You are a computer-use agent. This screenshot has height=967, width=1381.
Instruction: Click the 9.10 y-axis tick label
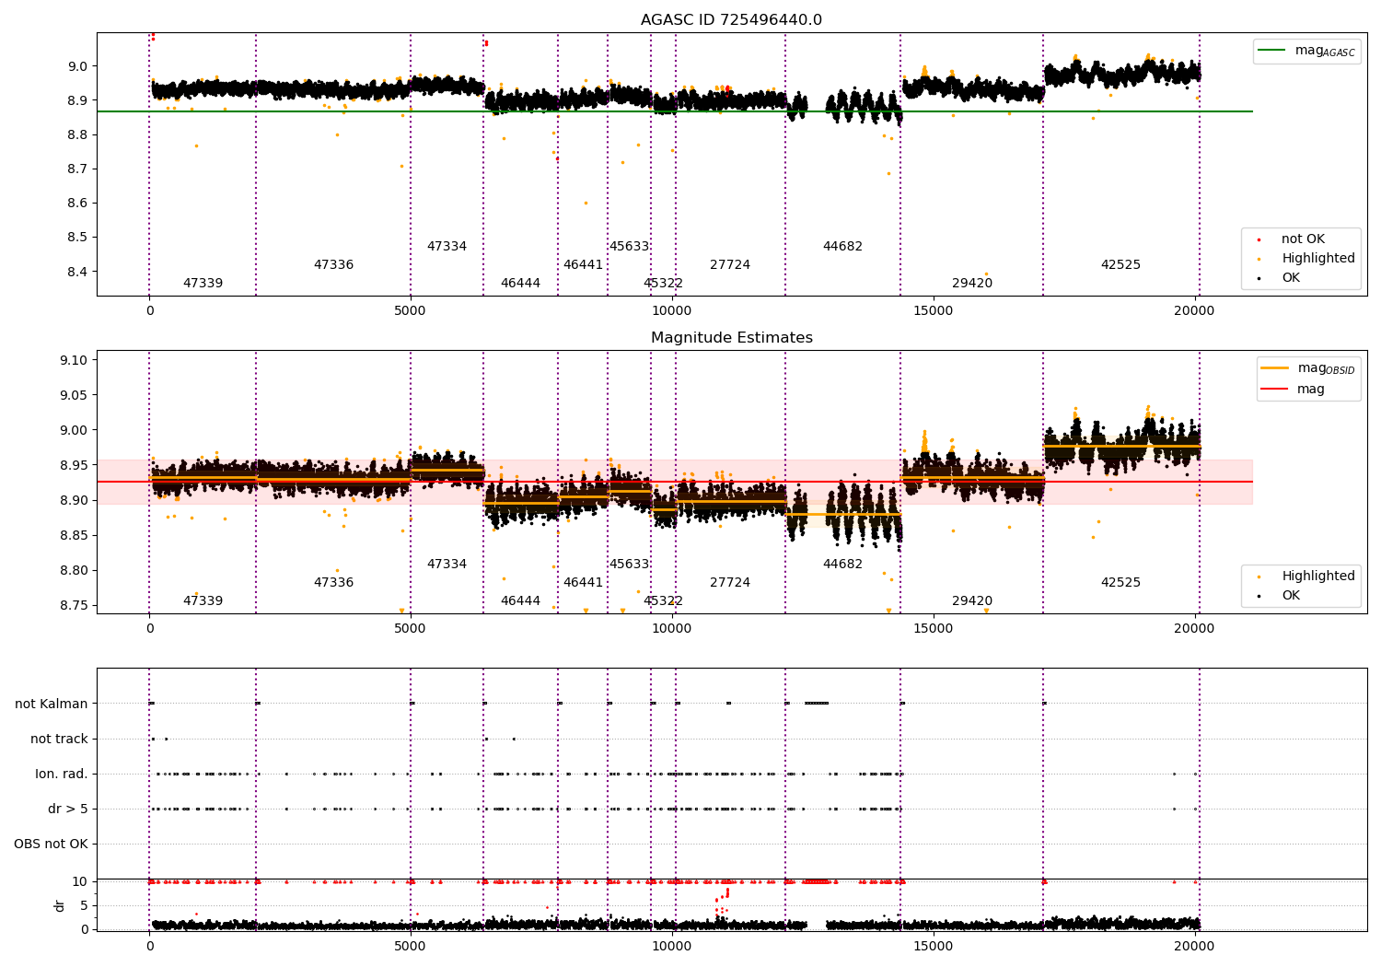[73, 360]
